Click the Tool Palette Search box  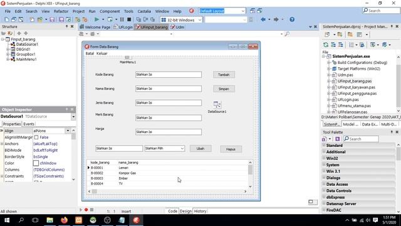click(361, 139)
